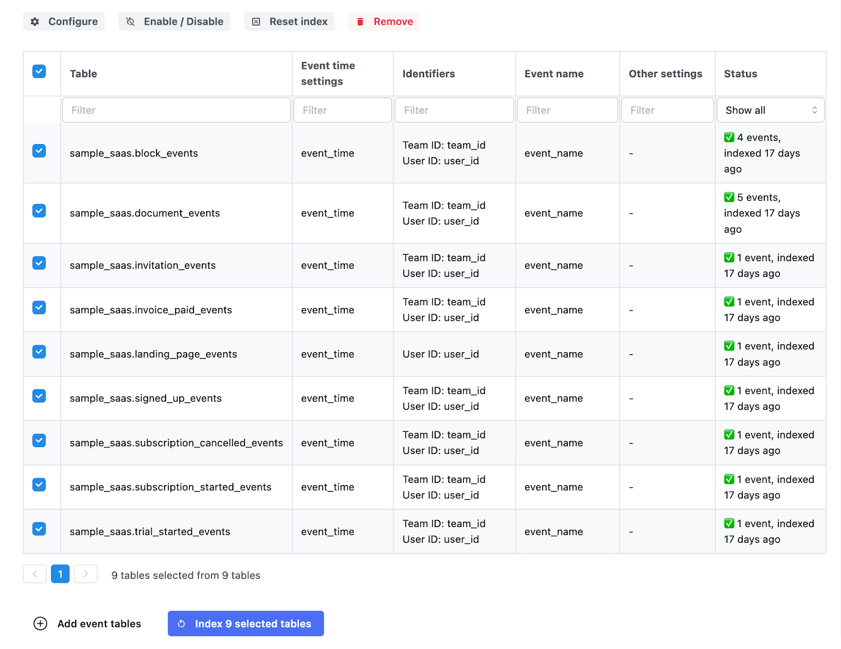Toggle the select-all checkbox in header
The image size is (841, 649).
(39, 71)
